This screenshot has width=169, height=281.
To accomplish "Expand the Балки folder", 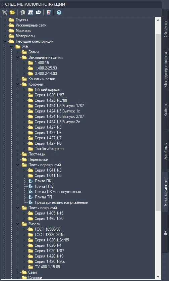I will pyautogui.click(x=17, y=52).
